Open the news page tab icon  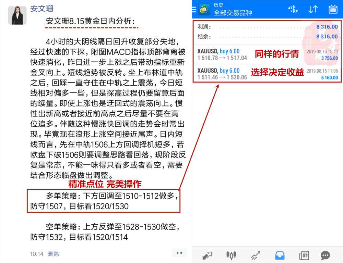tap(304, 255)
